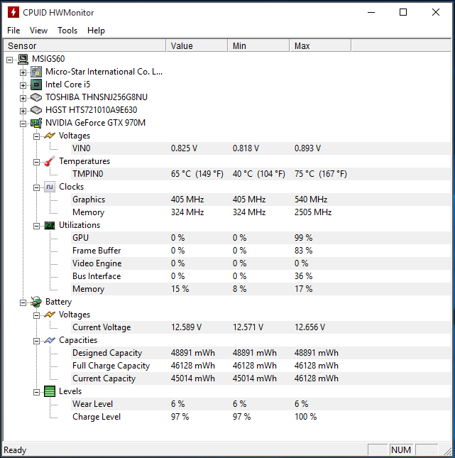Click the GPU Voltages lightning icon

(x=50, y=136)
